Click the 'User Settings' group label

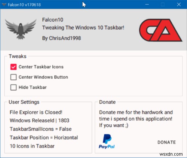coord(24,102)
